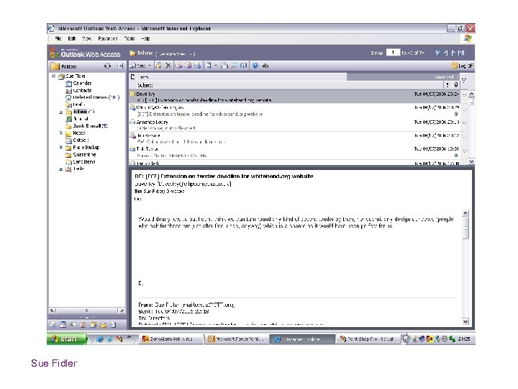This screenshot has width=518, height=389.
Task: Open the dropdown arrow beside the New button
Action: (150, 66)
